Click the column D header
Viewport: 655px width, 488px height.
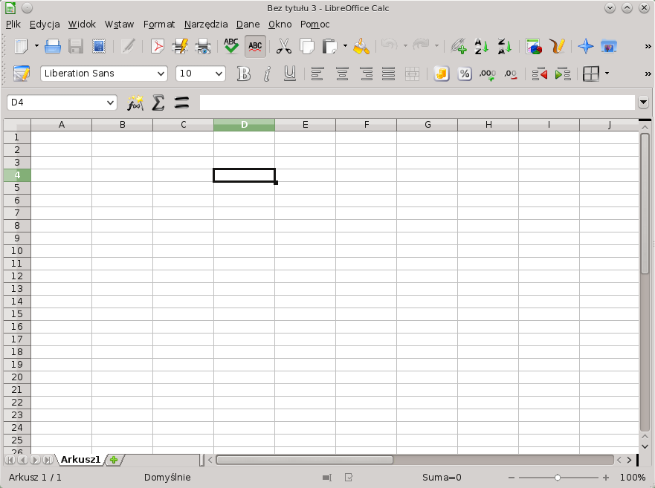click(244, 125)
